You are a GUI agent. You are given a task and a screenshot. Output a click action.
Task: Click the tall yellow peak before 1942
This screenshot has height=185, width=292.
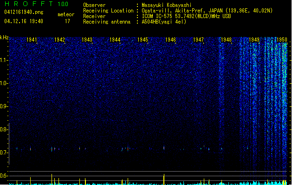pos(52,179)
